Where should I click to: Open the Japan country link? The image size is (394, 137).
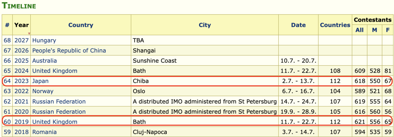(x=40, y=81)
